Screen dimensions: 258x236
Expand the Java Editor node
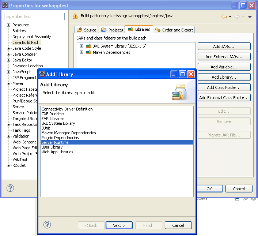8,60
